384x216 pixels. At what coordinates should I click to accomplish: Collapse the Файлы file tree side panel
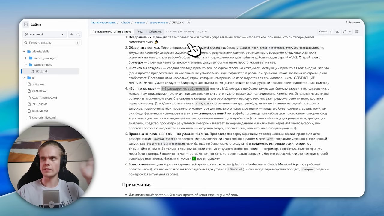26,25
